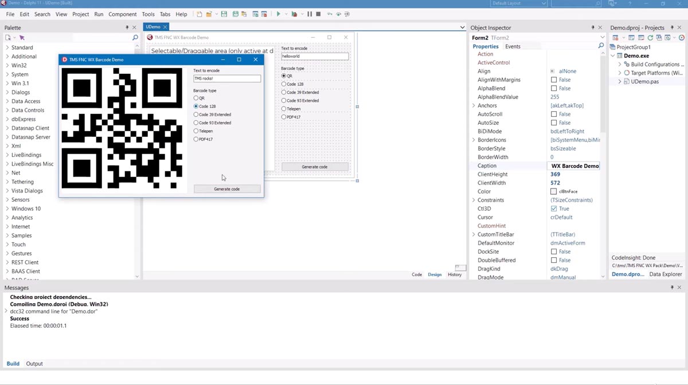This screenshot has width=688, height=385.
Task: Run the project with the green Run icon
Action: click(x=279, y=14)
